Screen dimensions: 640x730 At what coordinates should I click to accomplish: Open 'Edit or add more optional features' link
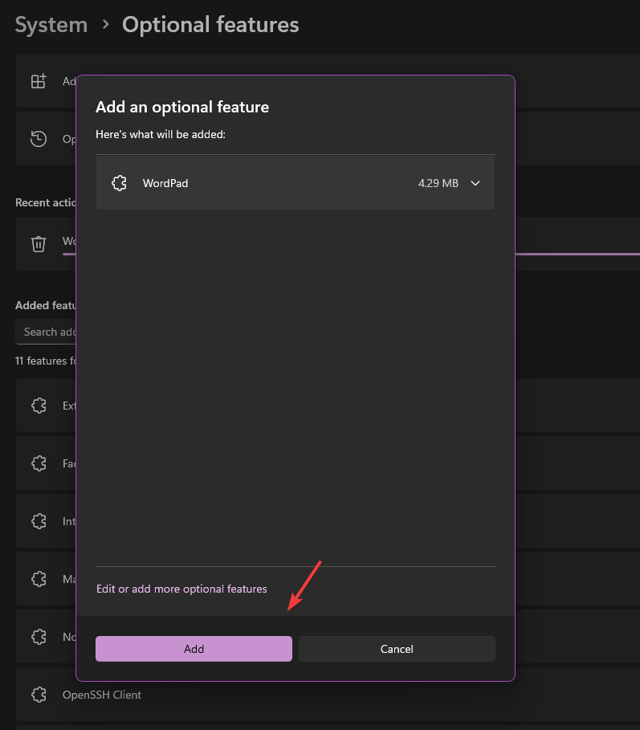181,589
